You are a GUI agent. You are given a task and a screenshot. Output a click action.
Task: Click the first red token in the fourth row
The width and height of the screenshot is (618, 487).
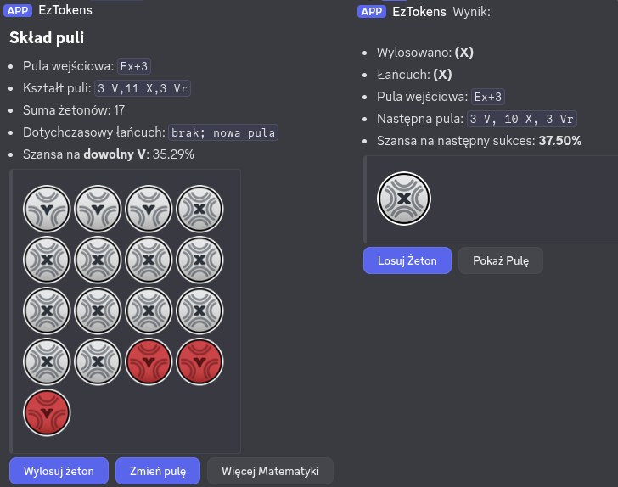click(x=149, y=361)
